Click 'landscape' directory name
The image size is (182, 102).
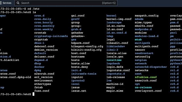click(x=114, y=22)
